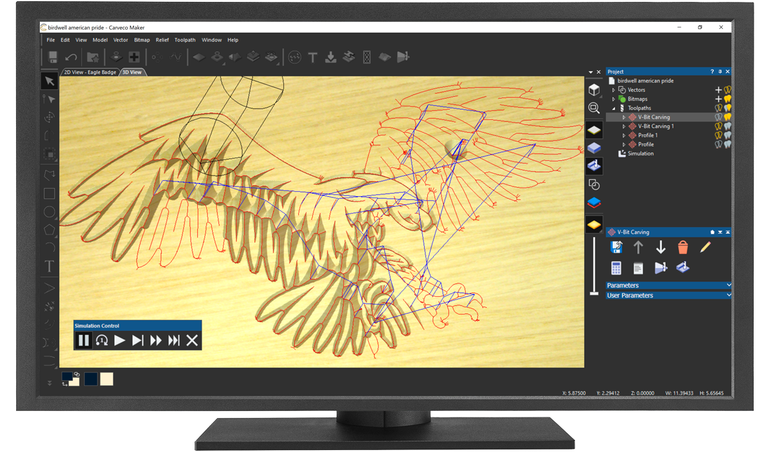Select the Simulation tree item
The height and width of the screenshot is (452, 771).
point(641,153)
